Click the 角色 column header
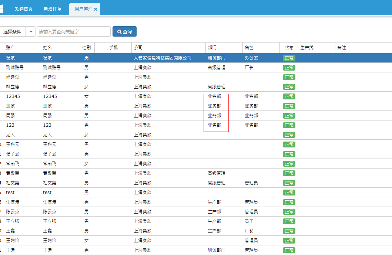This screenshot has height=255, width=392. [x=261, y=48]
